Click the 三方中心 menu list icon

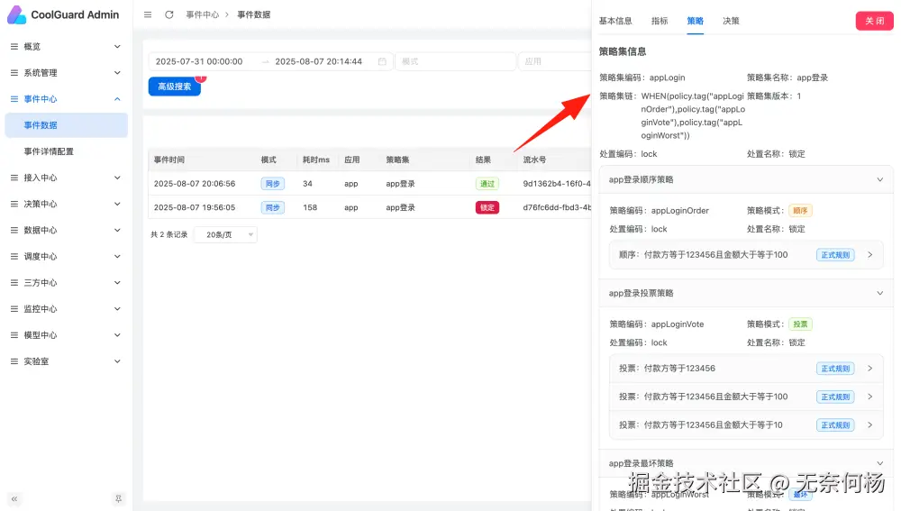click(14, 283)
